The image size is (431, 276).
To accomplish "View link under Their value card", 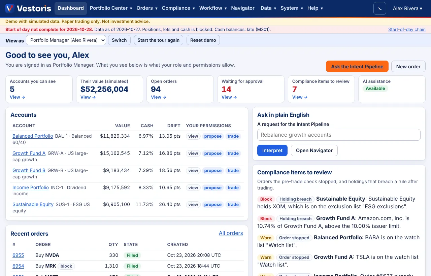I will [88, 97].
